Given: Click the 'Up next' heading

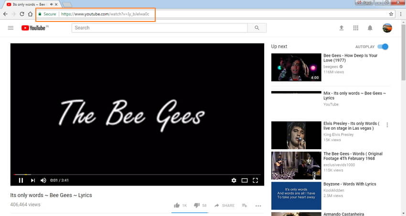Looking at the screenshot, I should coord(279,47).
